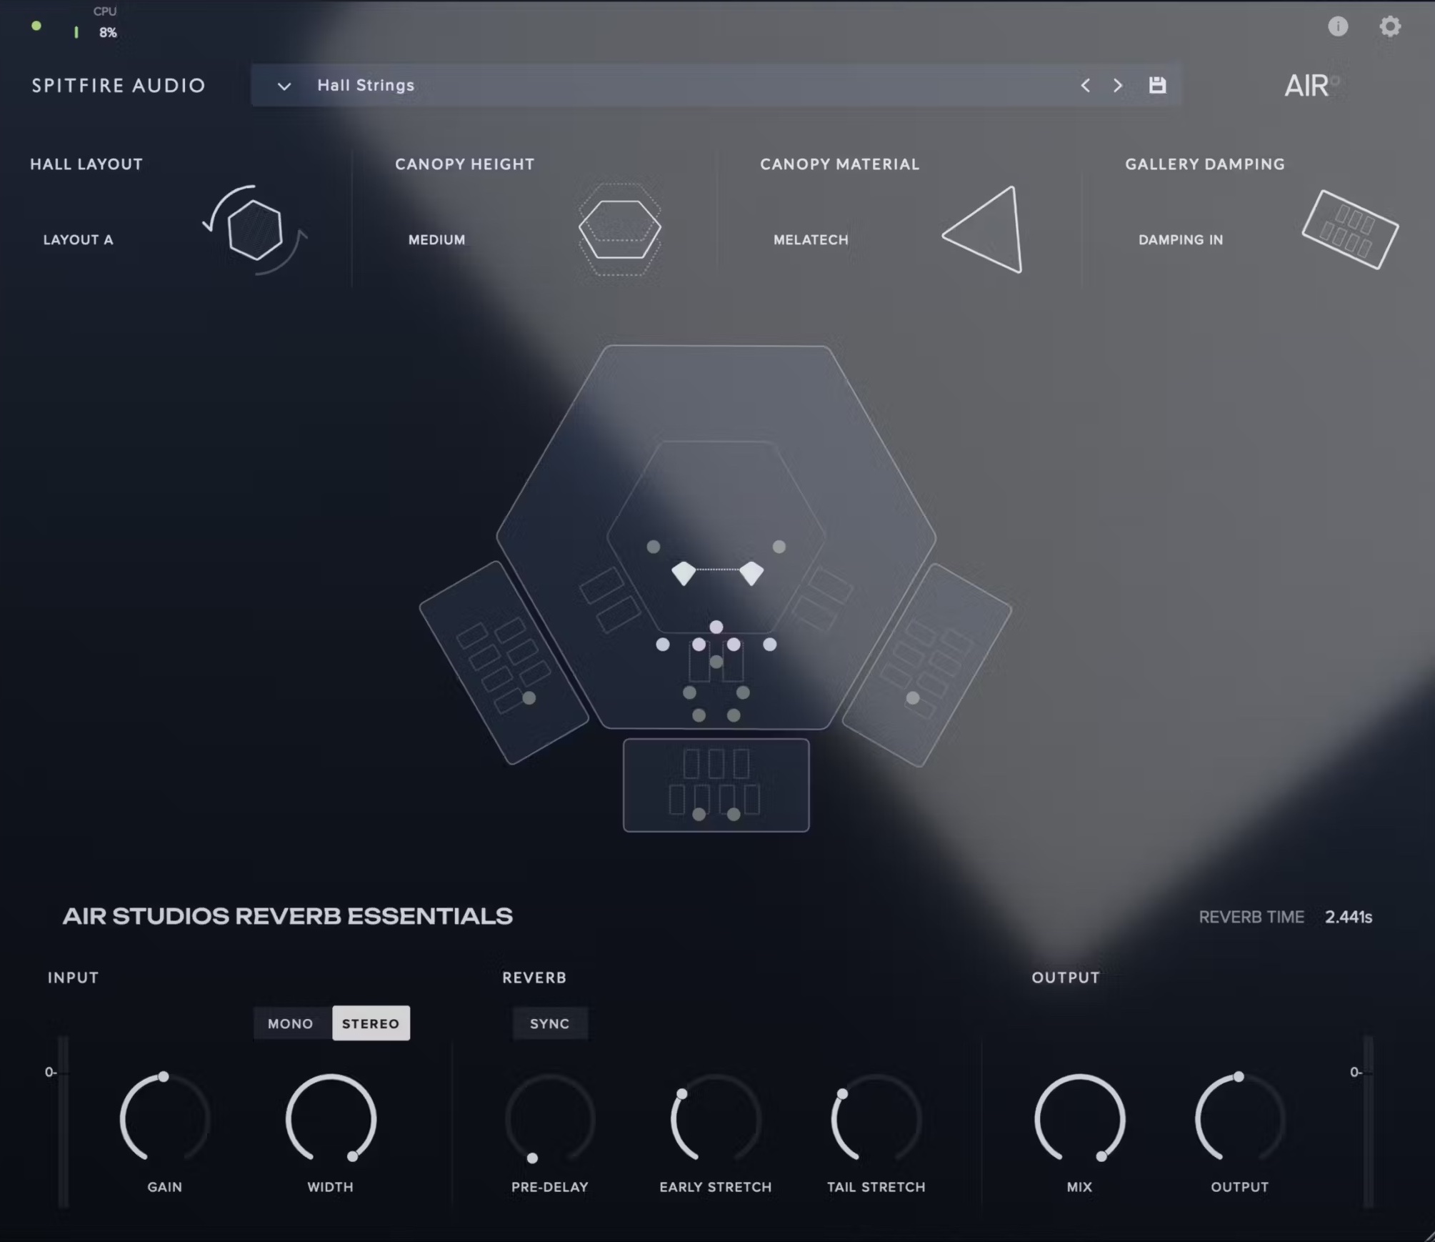Click the output level meter

[x=1368, y=1121]
